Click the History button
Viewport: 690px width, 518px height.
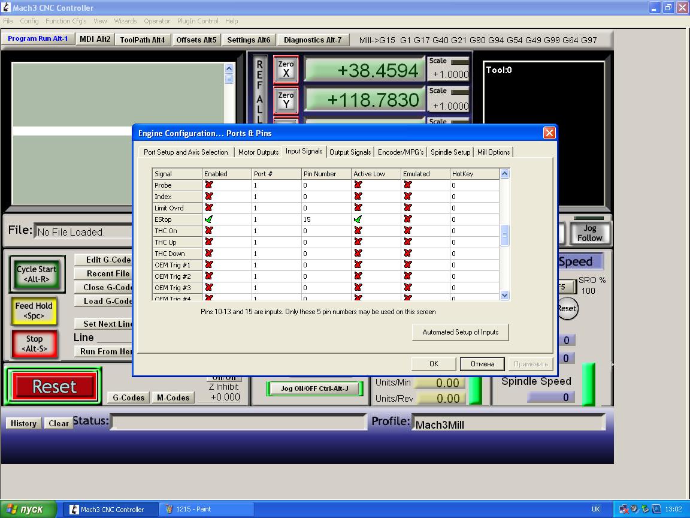24,423
